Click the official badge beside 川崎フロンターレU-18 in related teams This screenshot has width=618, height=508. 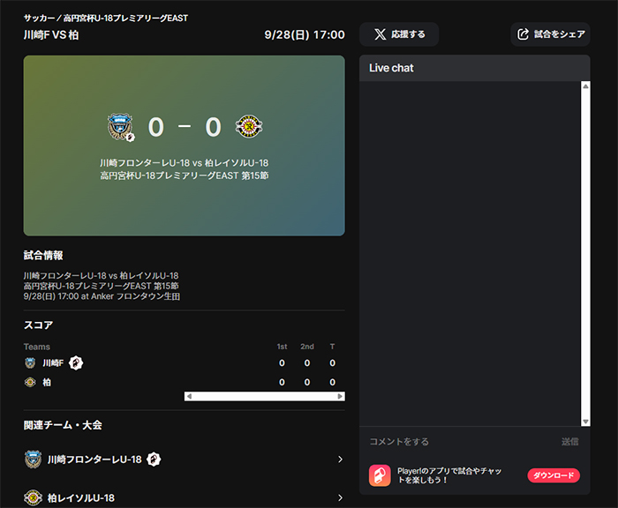click(x=154, y=459)
